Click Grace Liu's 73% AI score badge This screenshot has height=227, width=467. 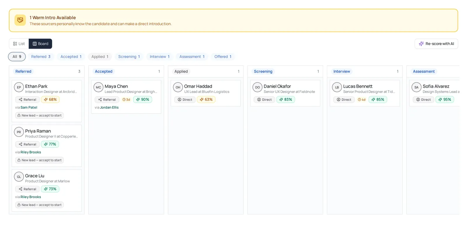pos(50,189)
